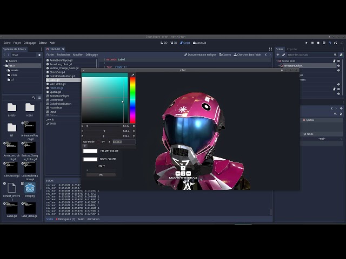Click the rainbow hue bar

(x=132, y=100)
